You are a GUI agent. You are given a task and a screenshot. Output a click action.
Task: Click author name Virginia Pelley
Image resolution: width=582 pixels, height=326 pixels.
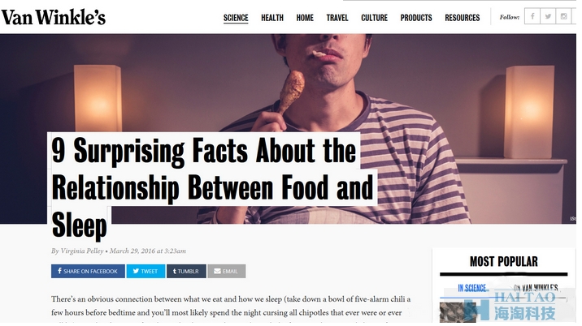point(82,251)
